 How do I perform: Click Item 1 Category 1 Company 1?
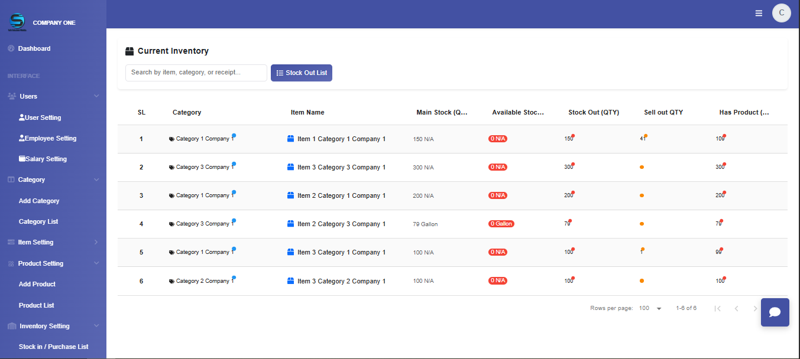tap(341, 139)
